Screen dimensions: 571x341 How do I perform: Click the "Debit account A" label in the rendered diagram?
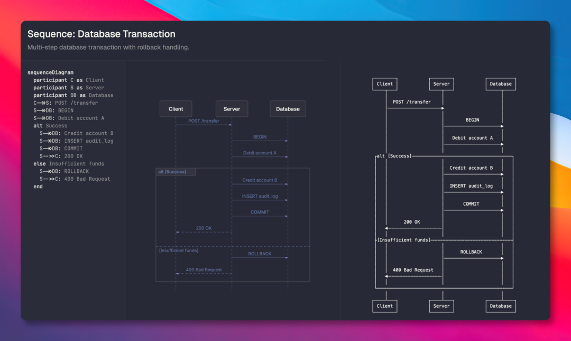(260, 153)
